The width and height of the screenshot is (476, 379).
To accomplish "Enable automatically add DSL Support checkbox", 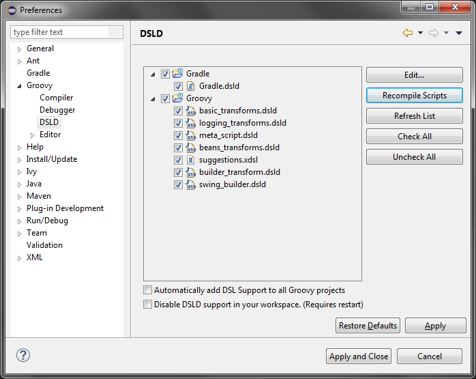I will point(147,290).
